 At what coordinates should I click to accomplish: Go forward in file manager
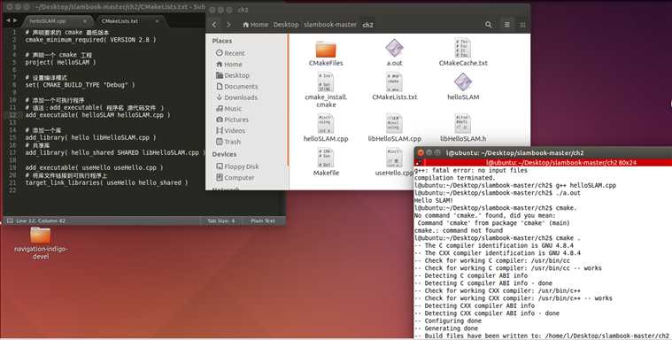228,25
